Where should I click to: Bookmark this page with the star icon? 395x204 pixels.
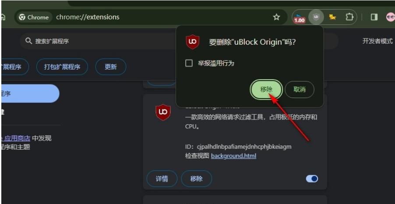point(277,17)
